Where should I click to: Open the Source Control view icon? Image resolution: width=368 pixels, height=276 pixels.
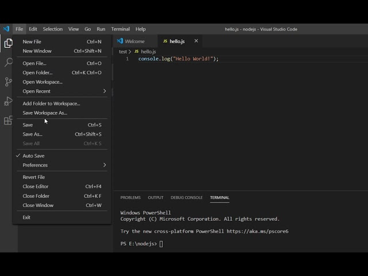tap(8, 82)
